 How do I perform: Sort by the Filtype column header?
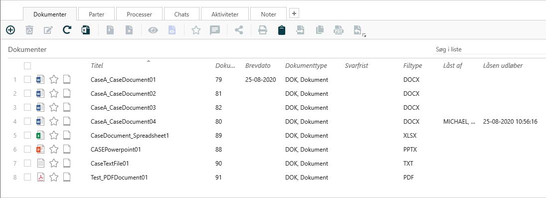(413, 65)
